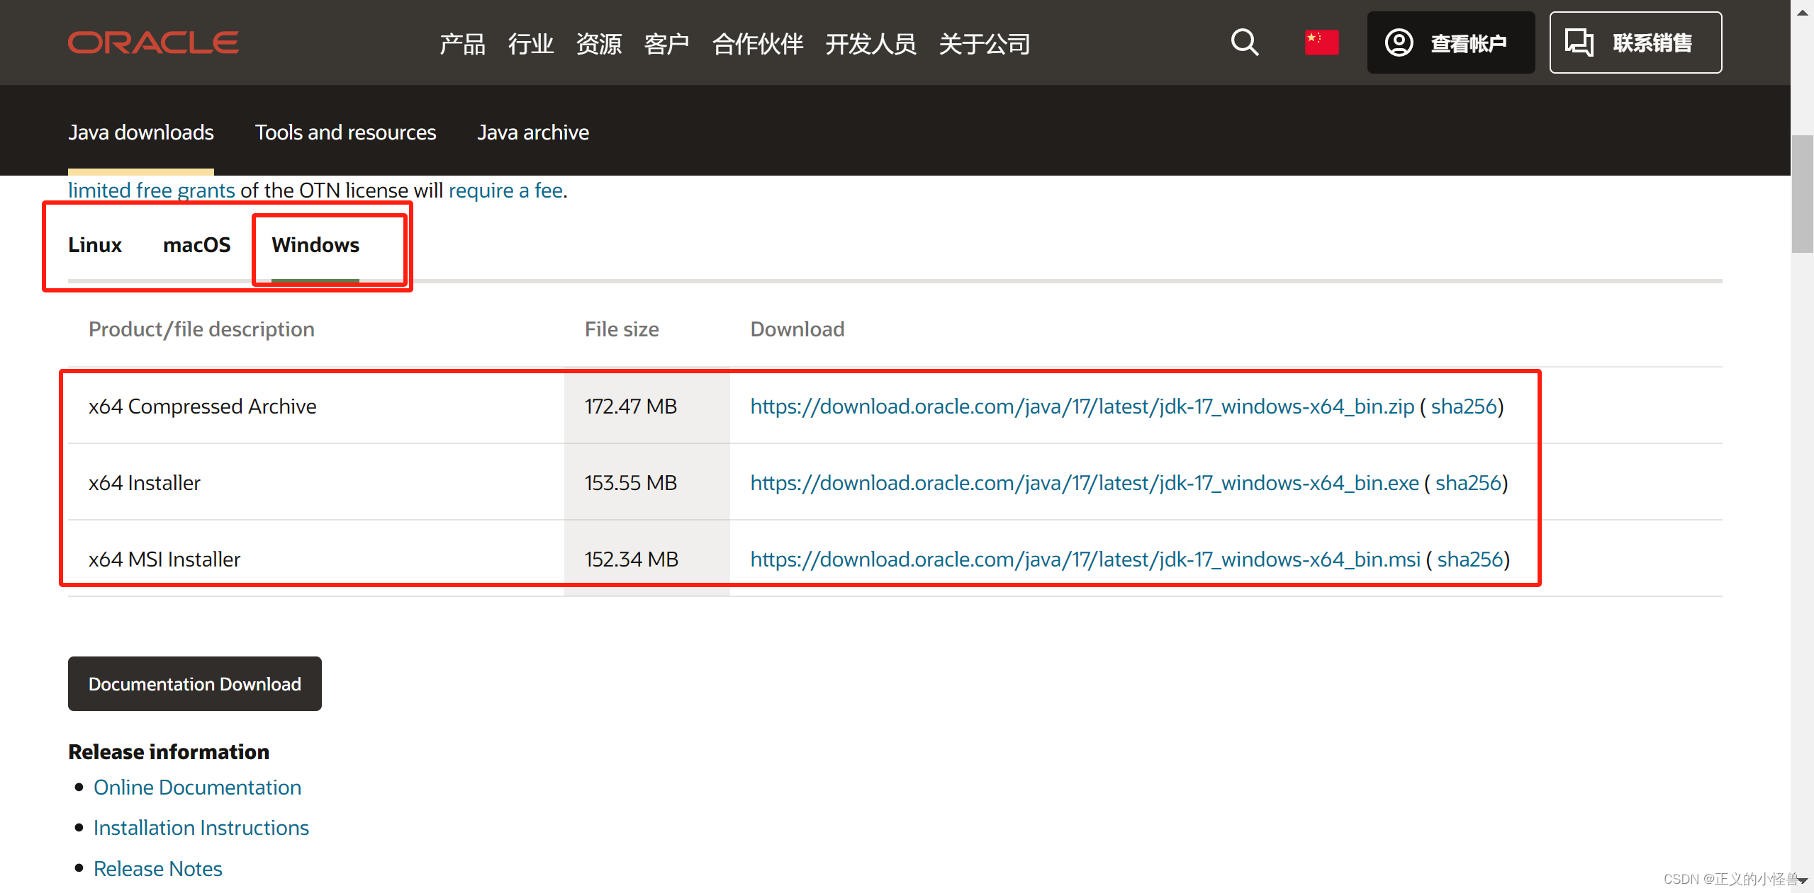This screenshot has width=1814, height=893.
Task: Click the 联系销售 contact sales button
Action: pyautogui.click(x=1635, y=42)
